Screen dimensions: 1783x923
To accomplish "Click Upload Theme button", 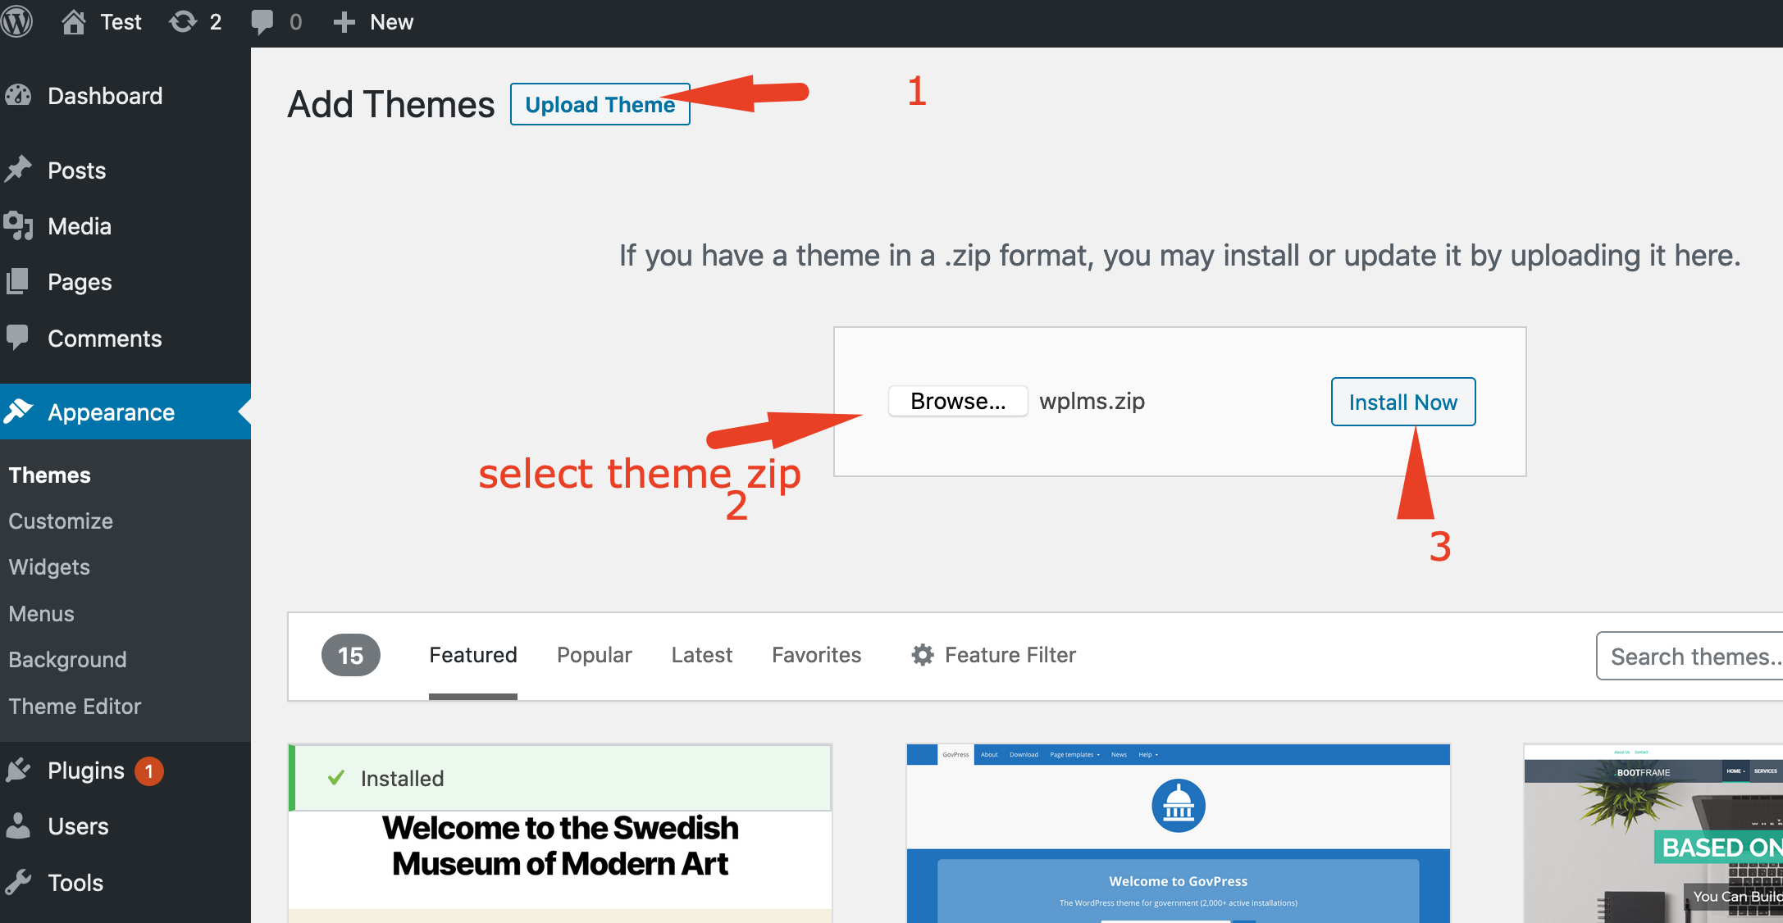I will (600, 105).
